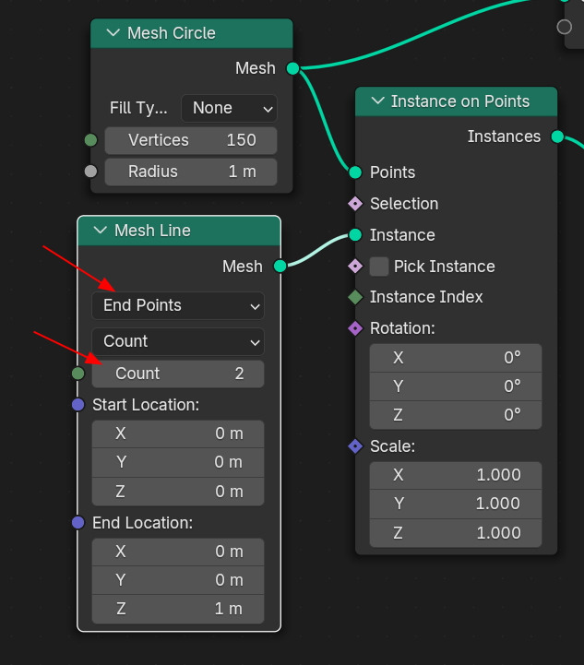Click the Instance input socket
This screenshot has width=584, height=665.
click(355, 234)
